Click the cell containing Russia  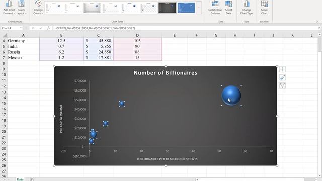[23, 52]
